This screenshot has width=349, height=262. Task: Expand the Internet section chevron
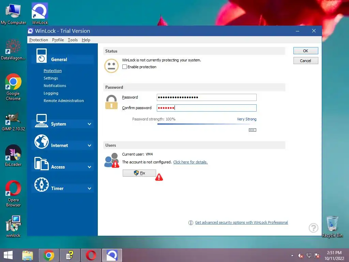(x=89, y=145)
